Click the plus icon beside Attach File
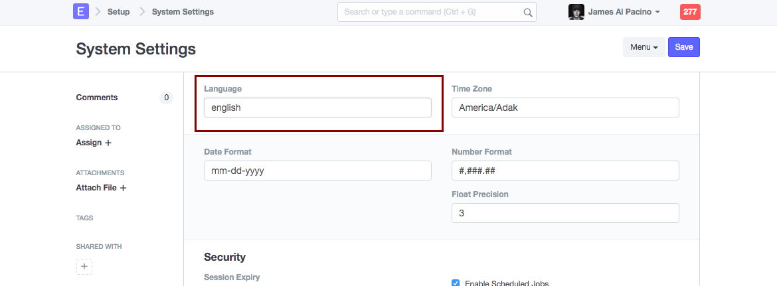Screen dimensions: 777x286 coord(123,188)
